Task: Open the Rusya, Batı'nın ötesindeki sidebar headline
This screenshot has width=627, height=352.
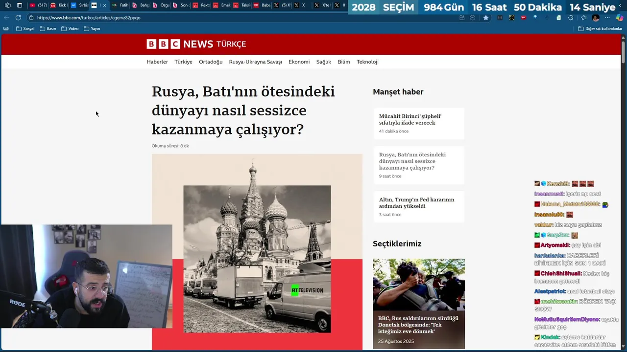Action: point(412,161)
